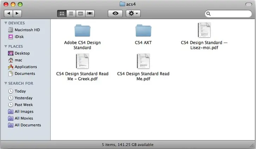256x149 pixels.
Task: Select the Macintosh HD drive icon
Action: coord(11,30)
